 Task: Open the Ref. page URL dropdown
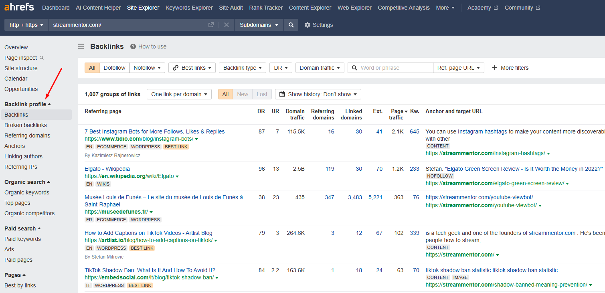tap(459, 68)
